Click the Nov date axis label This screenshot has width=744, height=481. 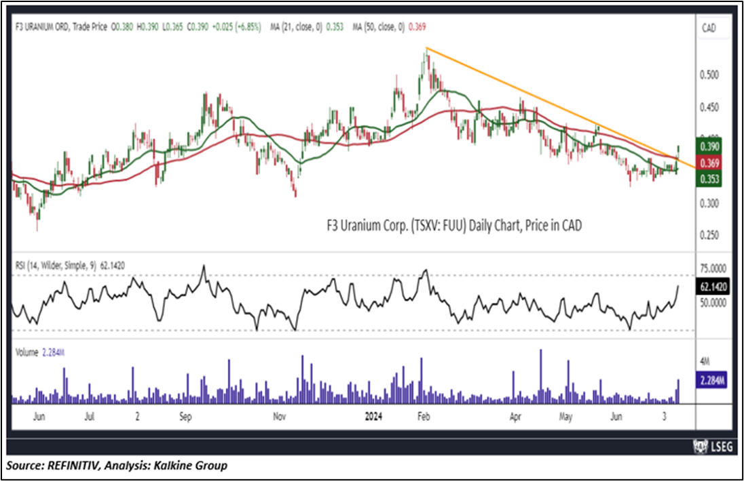(x=280, y=417)
